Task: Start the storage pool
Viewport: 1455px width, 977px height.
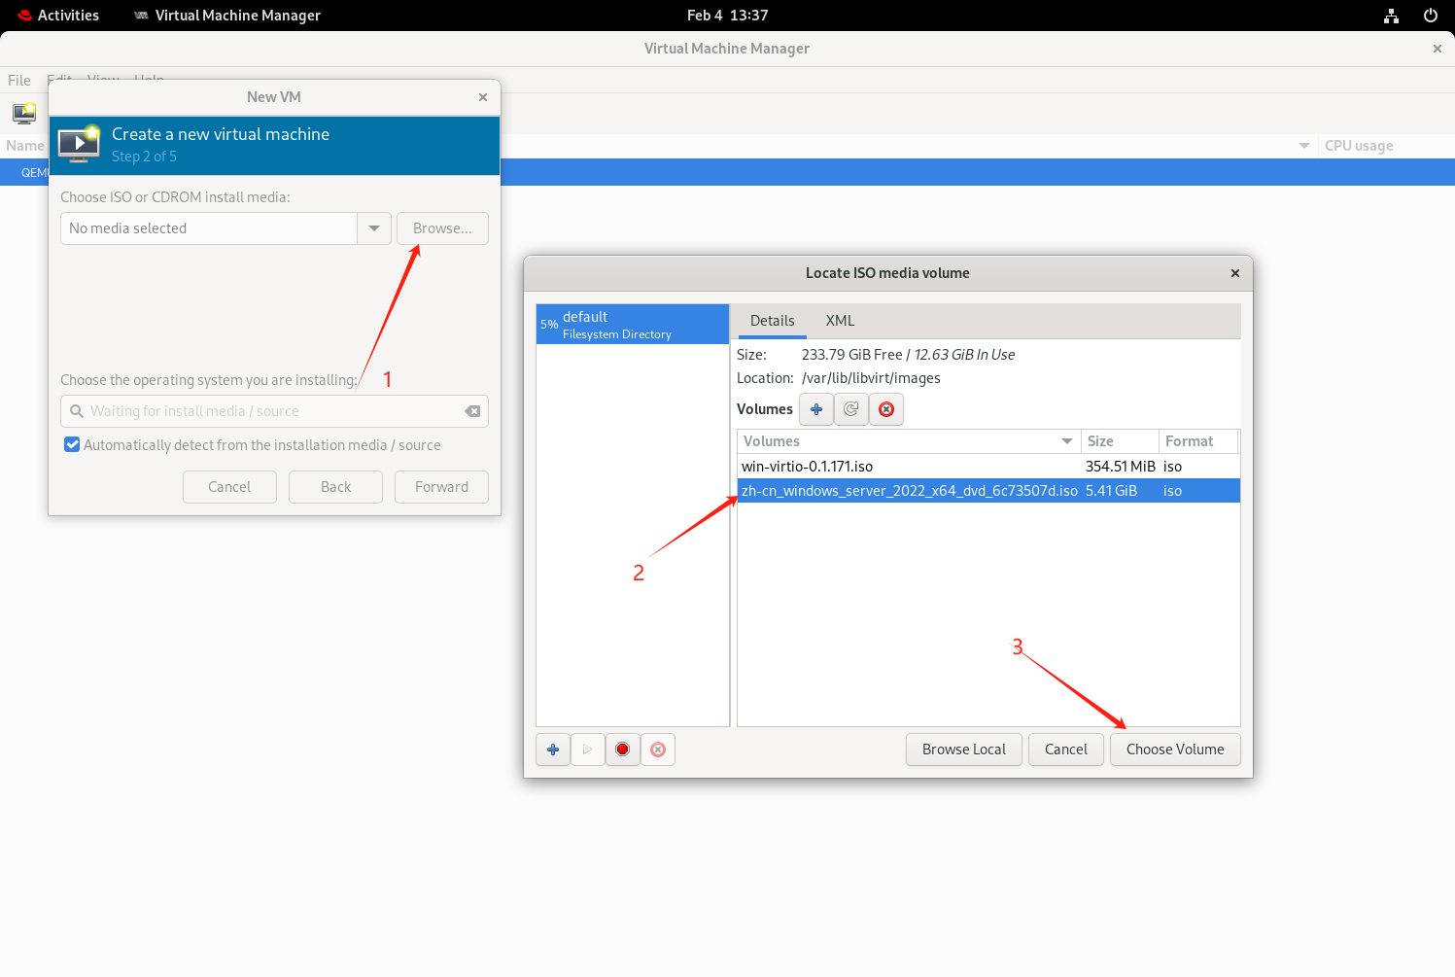Action: coord(588,750)
